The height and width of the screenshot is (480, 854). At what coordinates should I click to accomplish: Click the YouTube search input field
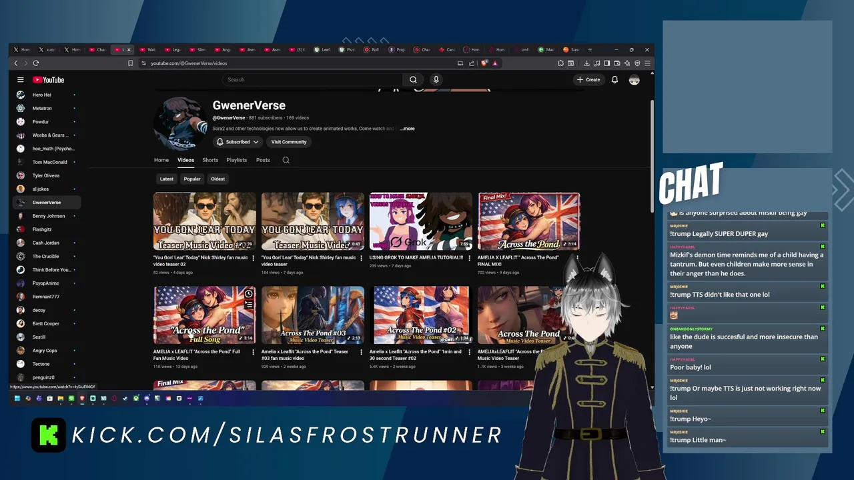pos(312,79)
